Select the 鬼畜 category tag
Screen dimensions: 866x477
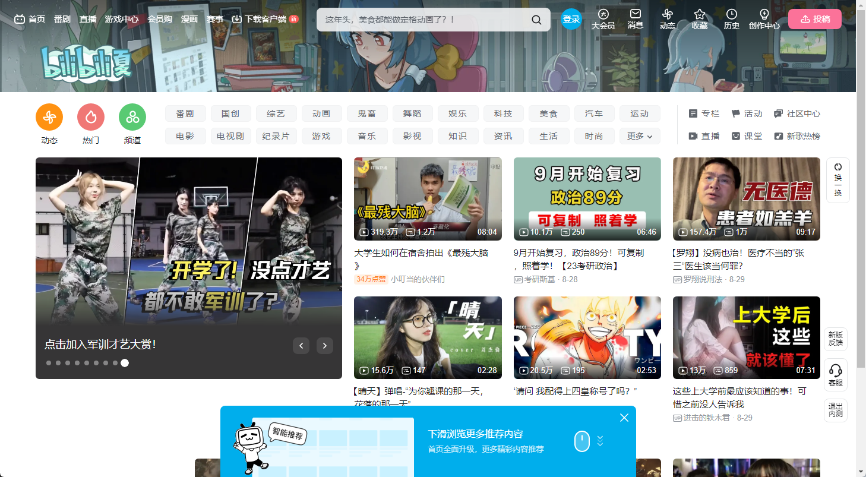click(x=367, y=113)
